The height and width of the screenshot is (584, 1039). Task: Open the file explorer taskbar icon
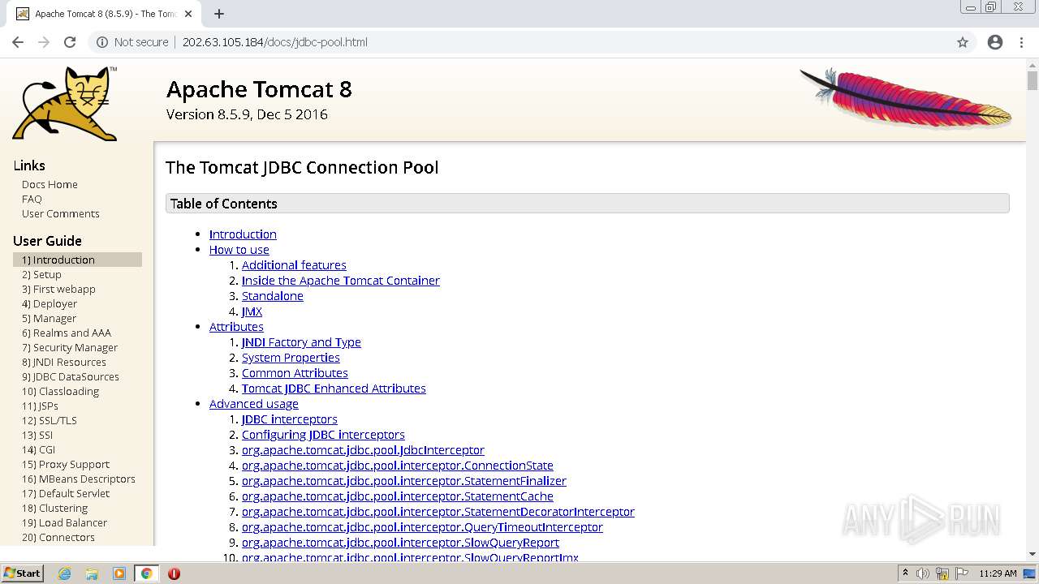point(92,573)
